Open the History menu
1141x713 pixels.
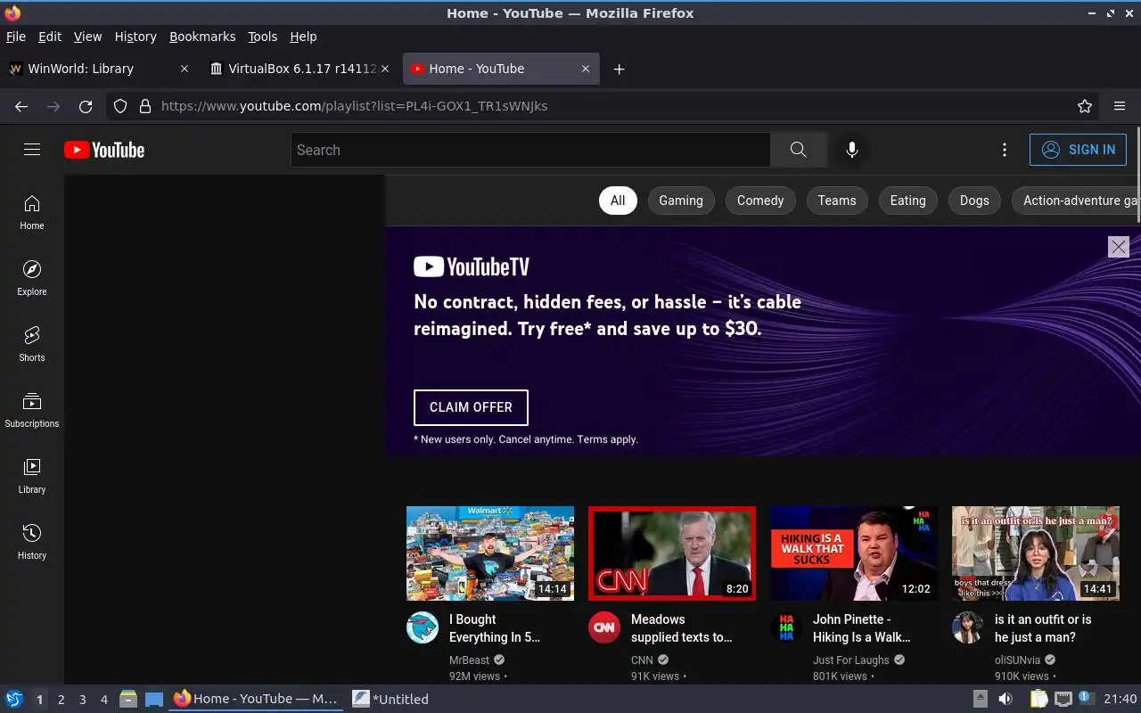pyautogui.click(x=135, y=37)
